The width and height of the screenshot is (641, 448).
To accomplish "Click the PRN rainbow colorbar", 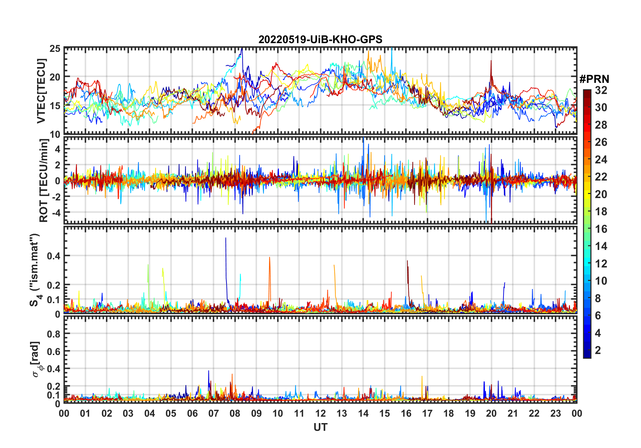I will [587, 224].
